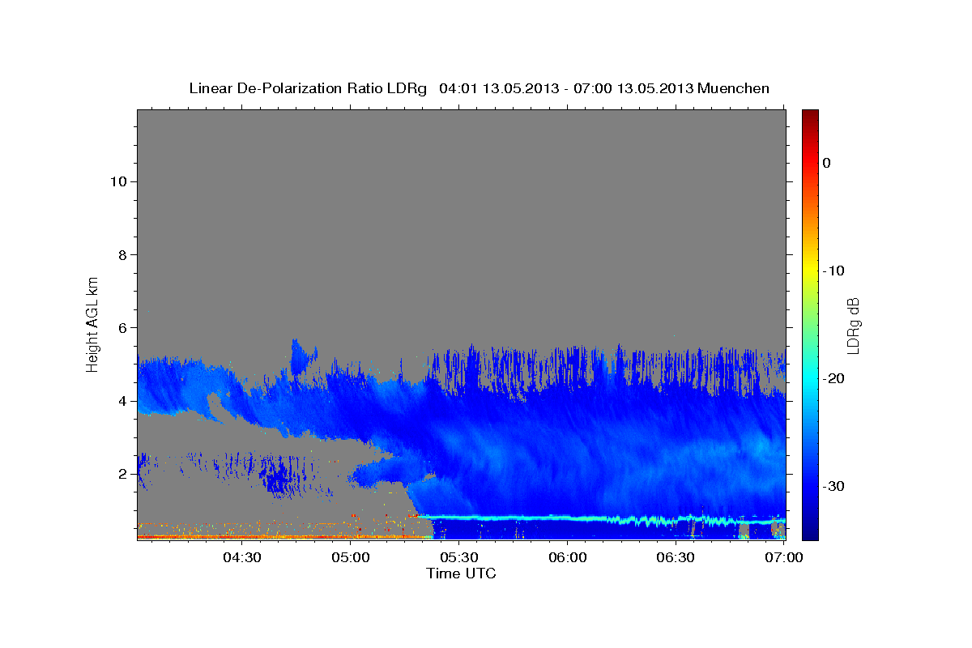Image resolution: width=972 pixels, height=648 pixels.
Task: Click the colorbar value label 0
Action: pyautogui.click(x=826, y=163)
